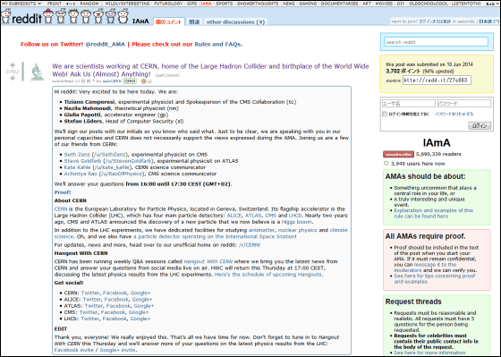Open ATLAS's Google+ link
501x357 pixels.
144,306
